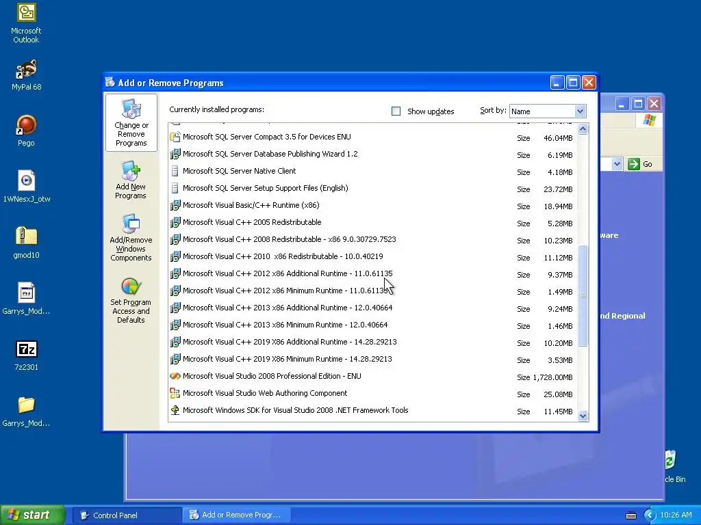
Task: Select 7z2301 installer icon on desktop
Action: (x=26, y=355)
